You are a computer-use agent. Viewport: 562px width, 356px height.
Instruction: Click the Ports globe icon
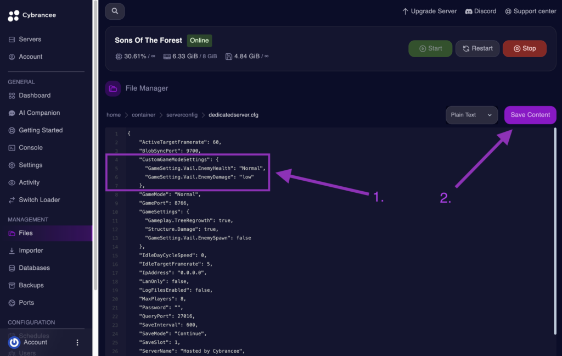click(x=12, y=303)
